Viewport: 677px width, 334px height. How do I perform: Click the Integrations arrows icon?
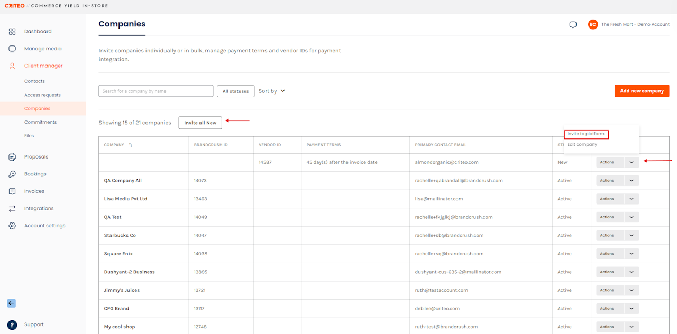click(12, 208)
